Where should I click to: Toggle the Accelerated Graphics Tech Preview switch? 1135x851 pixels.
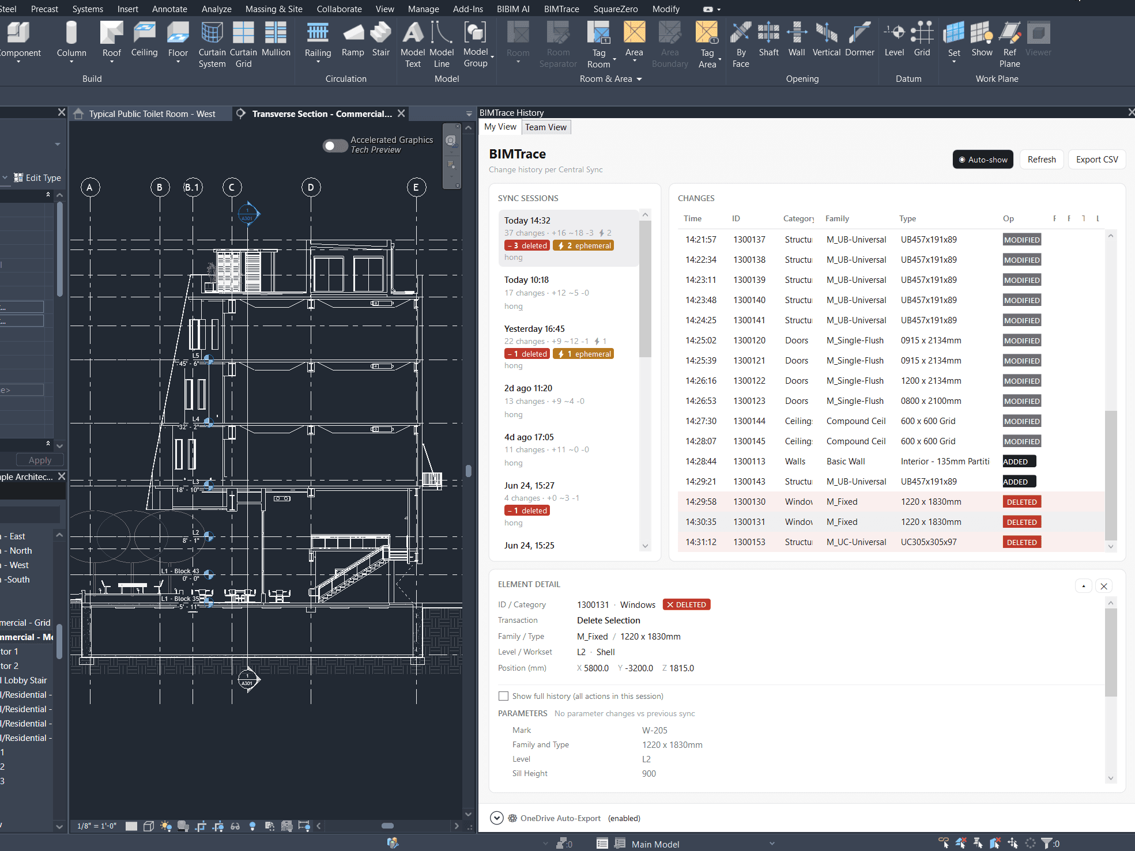335,146
